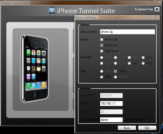Close the iPhone Tunnel Suite main window

[159, 2]
